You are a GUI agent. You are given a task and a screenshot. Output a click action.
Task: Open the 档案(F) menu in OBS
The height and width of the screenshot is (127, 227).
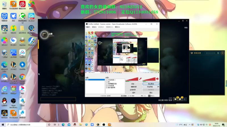click(88, 27)
